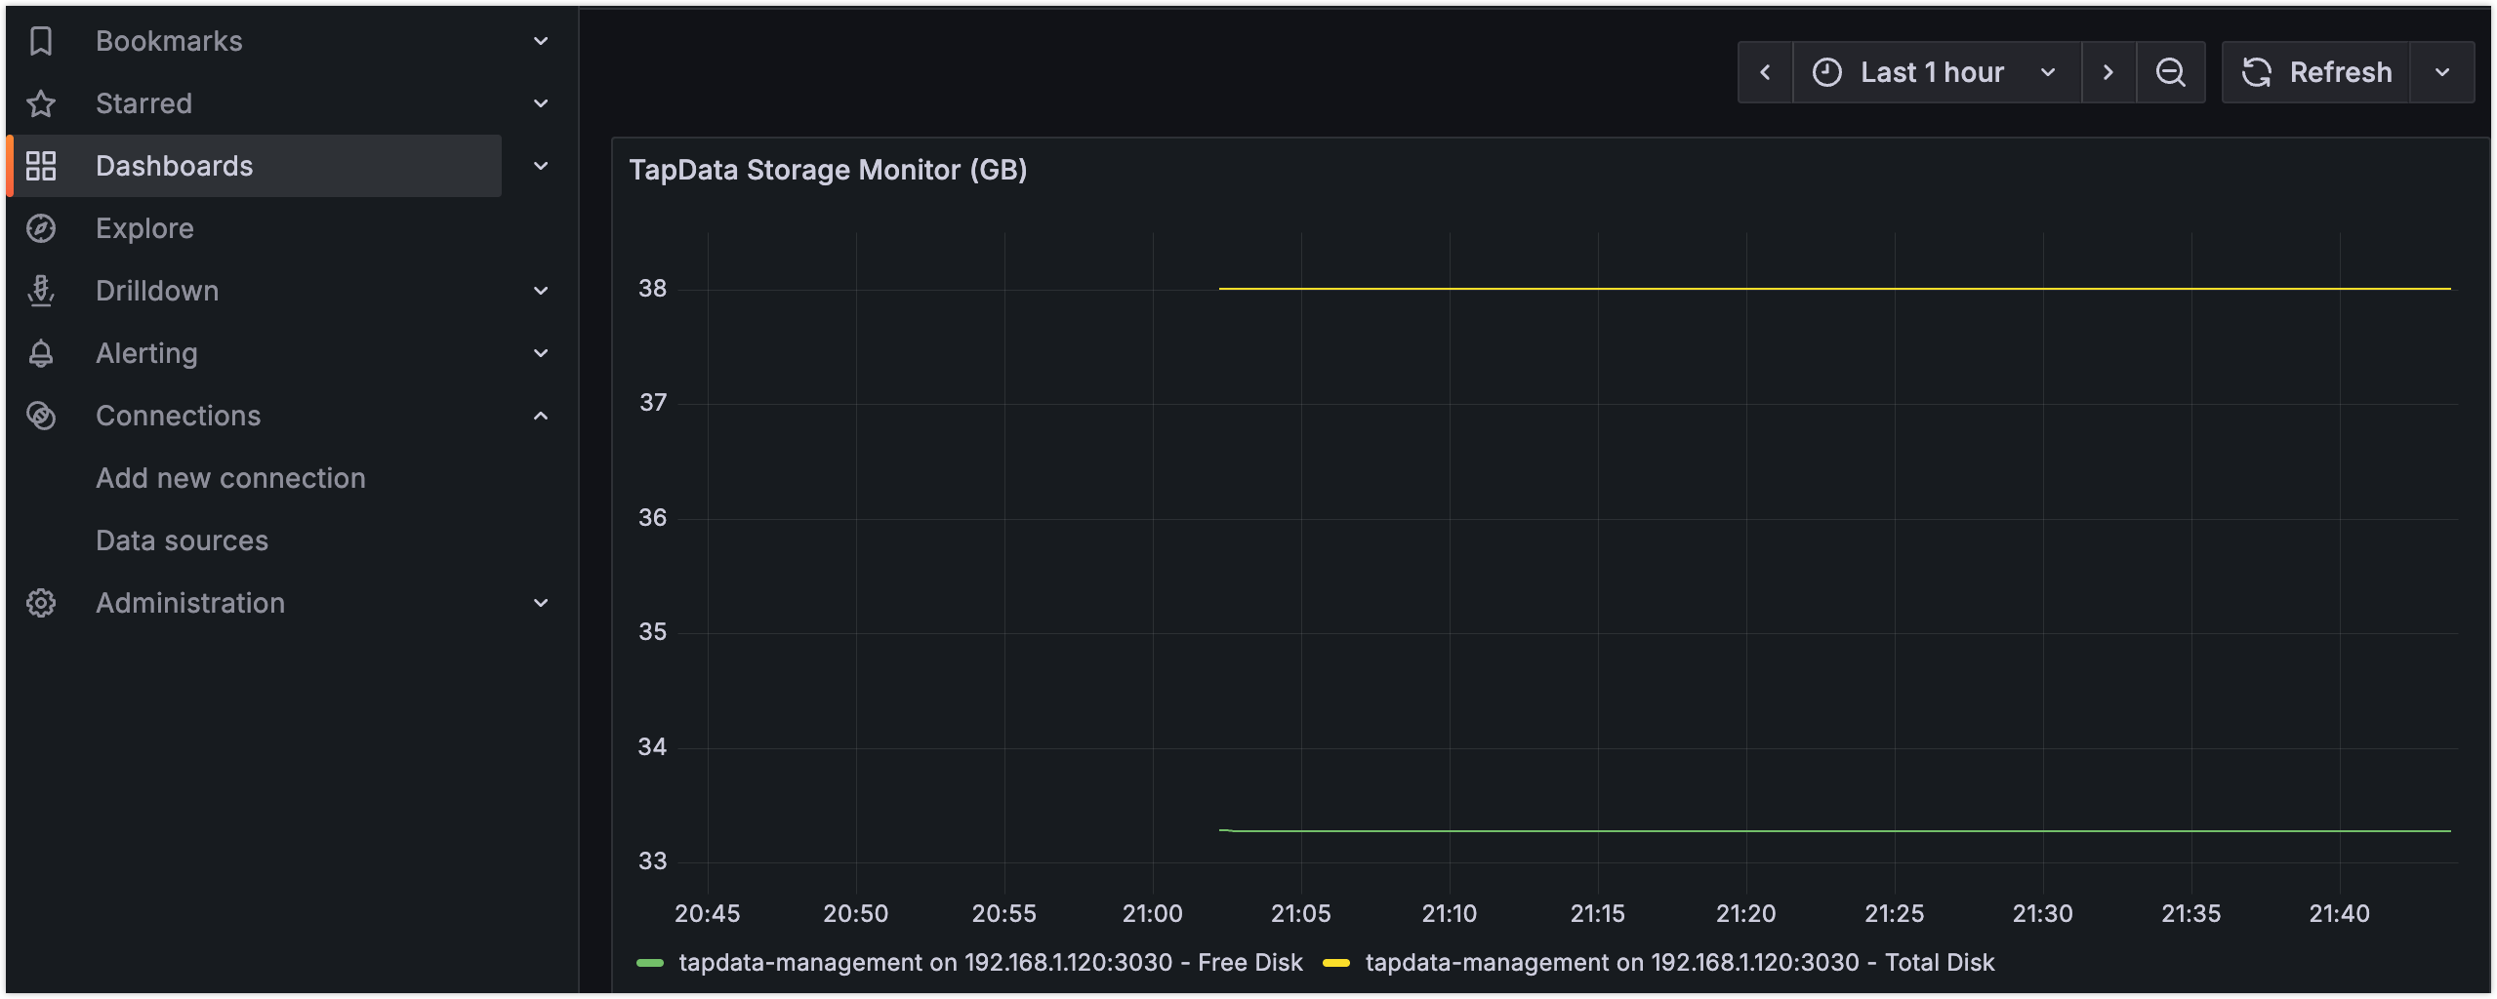Open Explore via its compass icon
2497x999 pixels.
(x=41, y=227)
